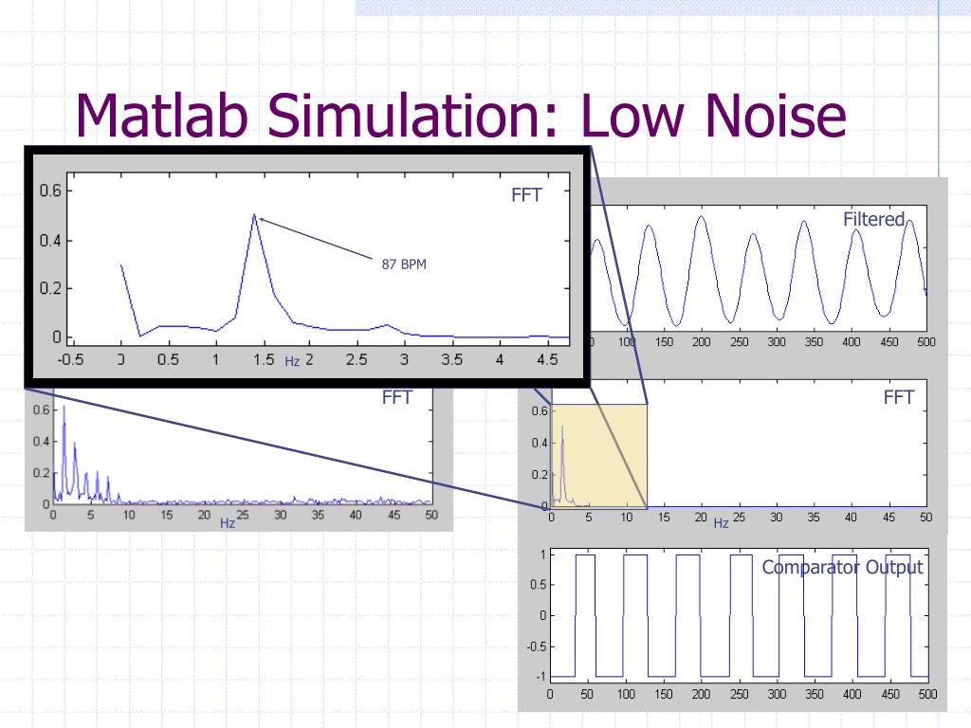Click the Hz axis label in the zoomed FFT plot

click(x=292, y=361)
